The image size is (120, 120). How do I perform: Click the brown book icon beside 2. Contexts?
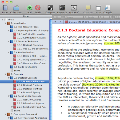pyautogui.click(x=9, y=74)
